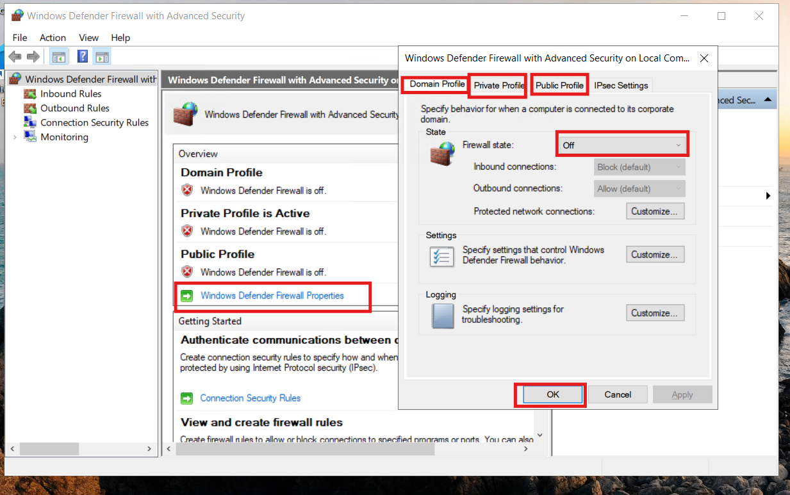
Task: Open the Help menu
Action: pos(120,38)
